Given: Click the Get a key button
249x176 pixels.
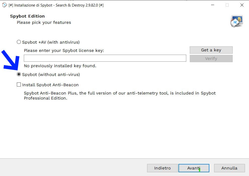Looking at the screenshot, I should 211,50.
